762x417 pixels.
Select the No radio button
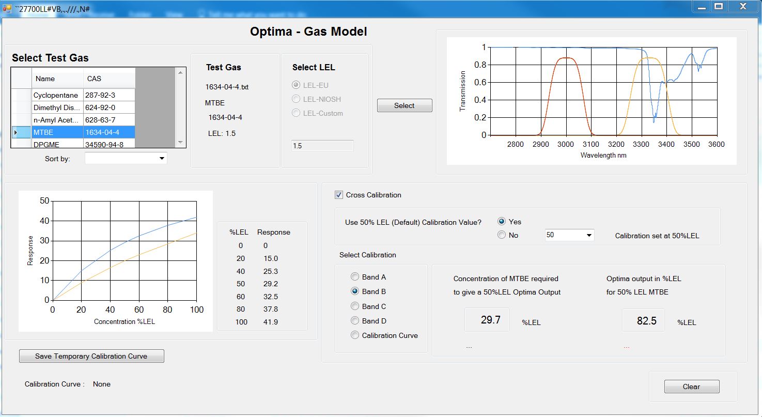[x=501, y=235]
